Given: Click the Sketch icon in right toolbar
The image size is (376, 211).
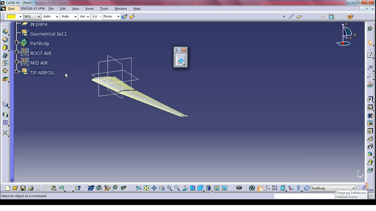Looking at the screenshot, I should pyautogui.click(x=370, y=55).
